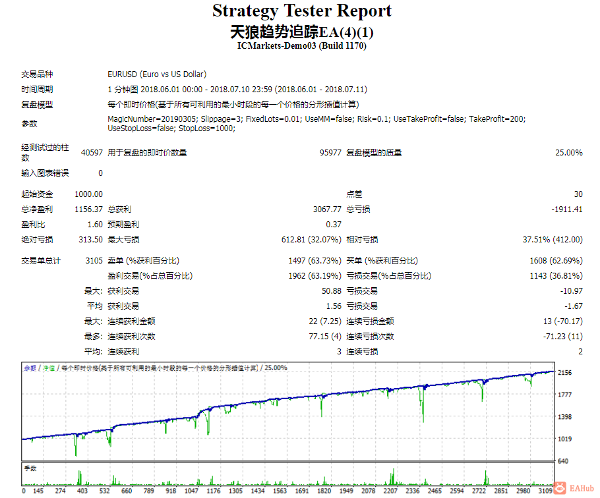Click total net profit 1156.37

click(88, 209)
